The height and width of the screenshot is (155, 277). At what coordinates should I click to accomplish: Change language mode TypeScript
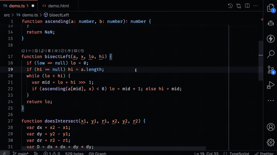239,153
